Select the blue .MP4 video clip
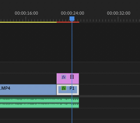The height and width of the screenshot is (123, 140). (x=28, y=90)
